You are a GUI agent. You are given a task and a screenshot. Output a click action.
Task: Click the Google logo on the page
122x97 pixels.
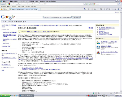point(8,17)
